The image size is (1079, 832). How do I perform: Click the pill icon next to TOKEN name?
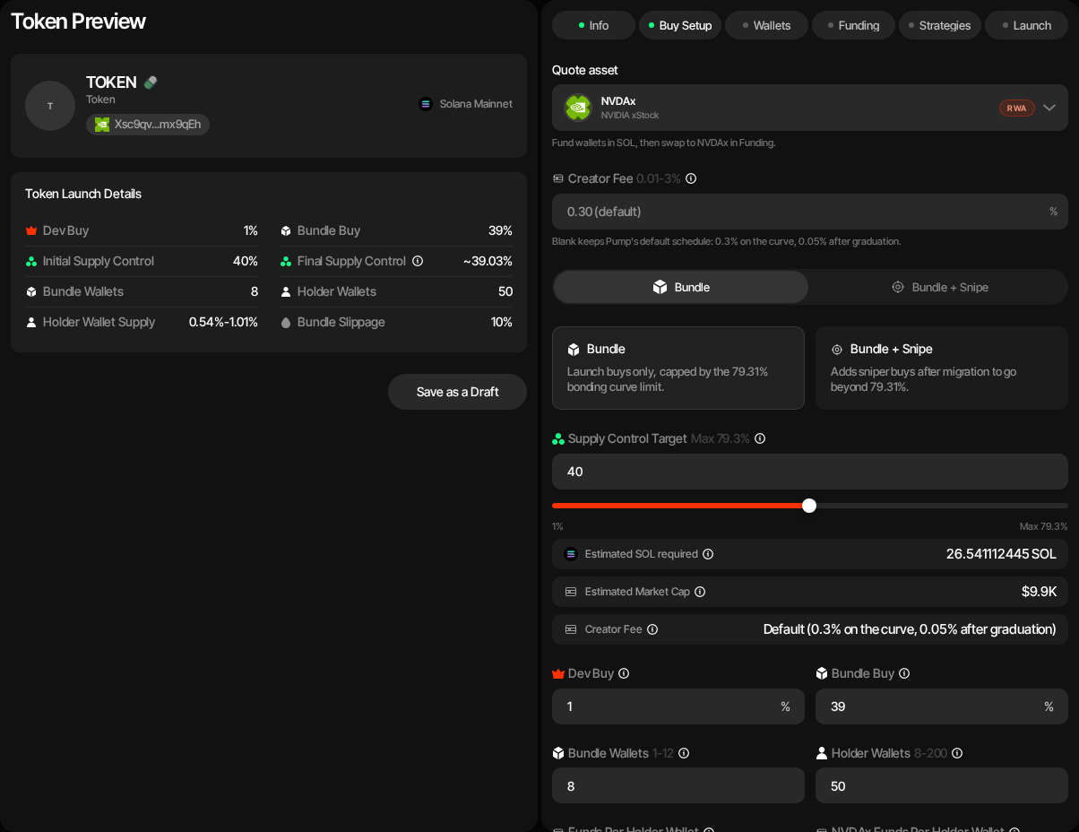pyautogui.click(x=151, y=82)
